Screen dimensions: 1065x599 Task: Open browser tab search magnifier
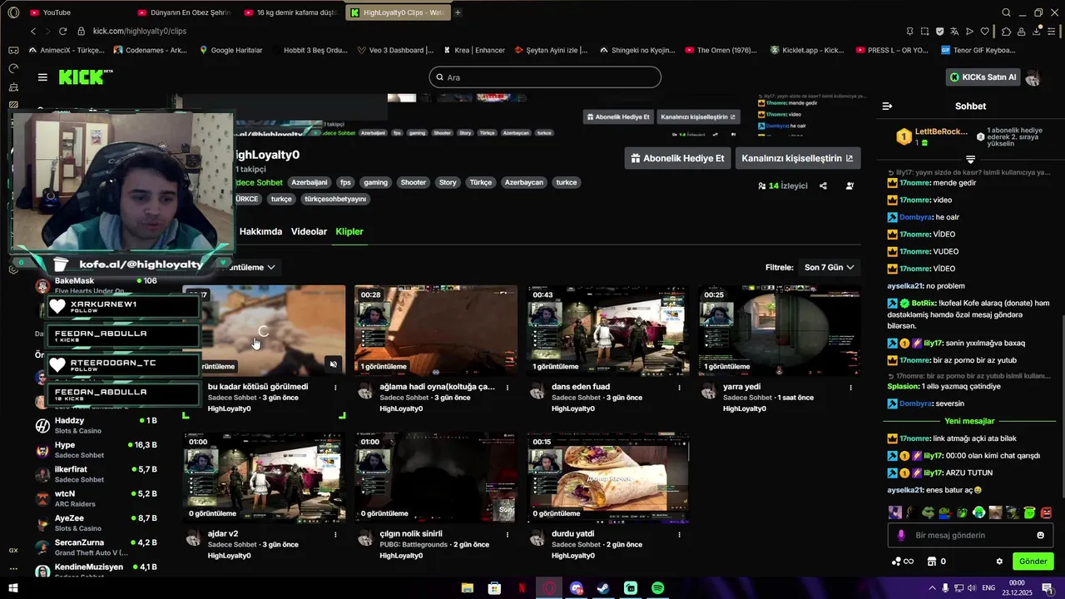pos(1006,12)
